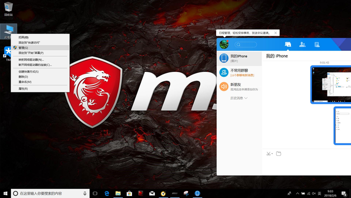The image size is (351, 198).
Task: Open File Explorer from taskbar
Action: click(118, 193)
